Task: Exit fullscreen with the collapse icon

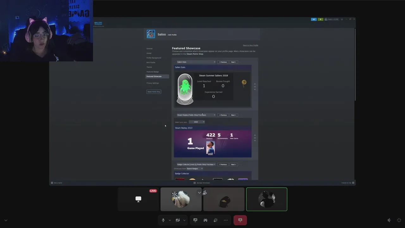Action: [x=399, y=220]
